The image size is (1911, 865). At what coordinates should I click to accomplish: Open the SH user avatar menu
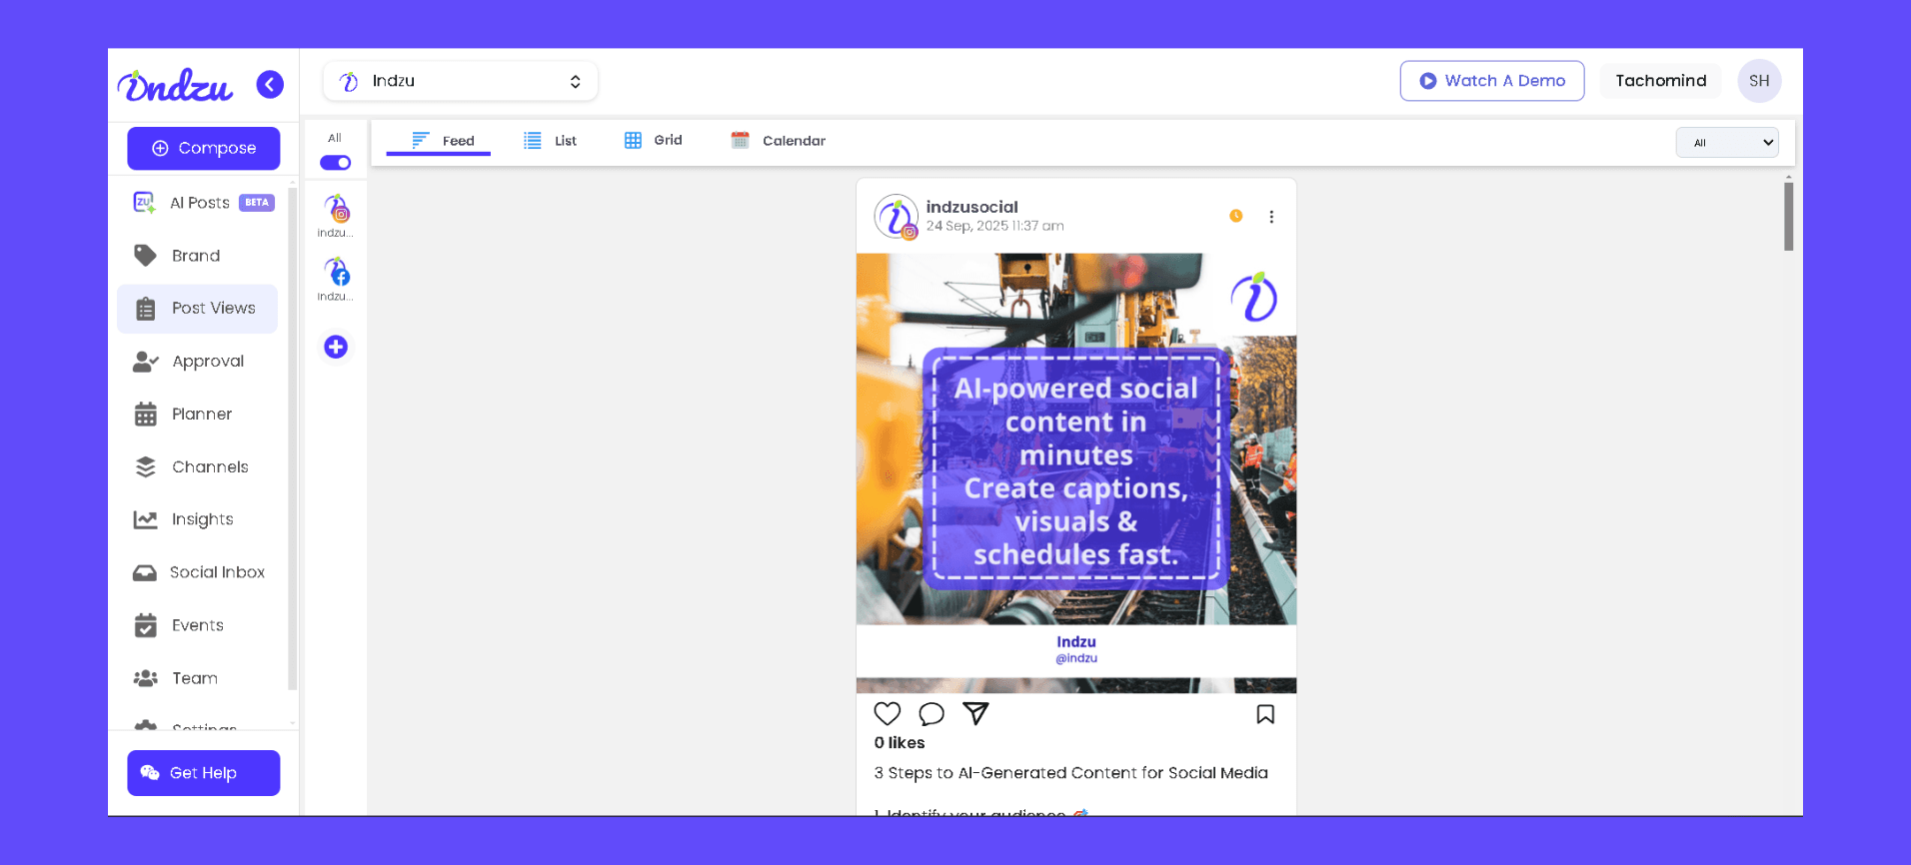click(1759, 81)
